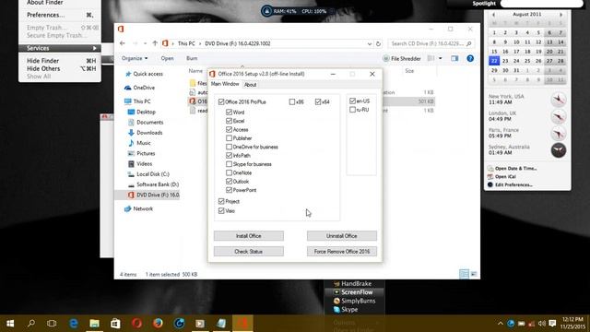Viewport: 590px width, 332px height.
Task: Open Pictures folder in sidebar
Action: click(141, 153)
